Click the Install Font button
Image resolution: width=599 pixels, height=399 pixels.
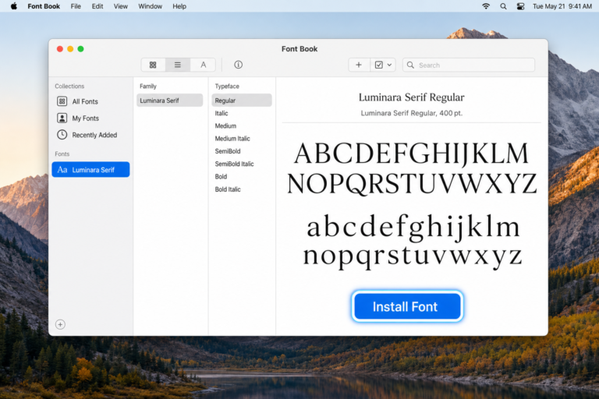coord(407,306)
